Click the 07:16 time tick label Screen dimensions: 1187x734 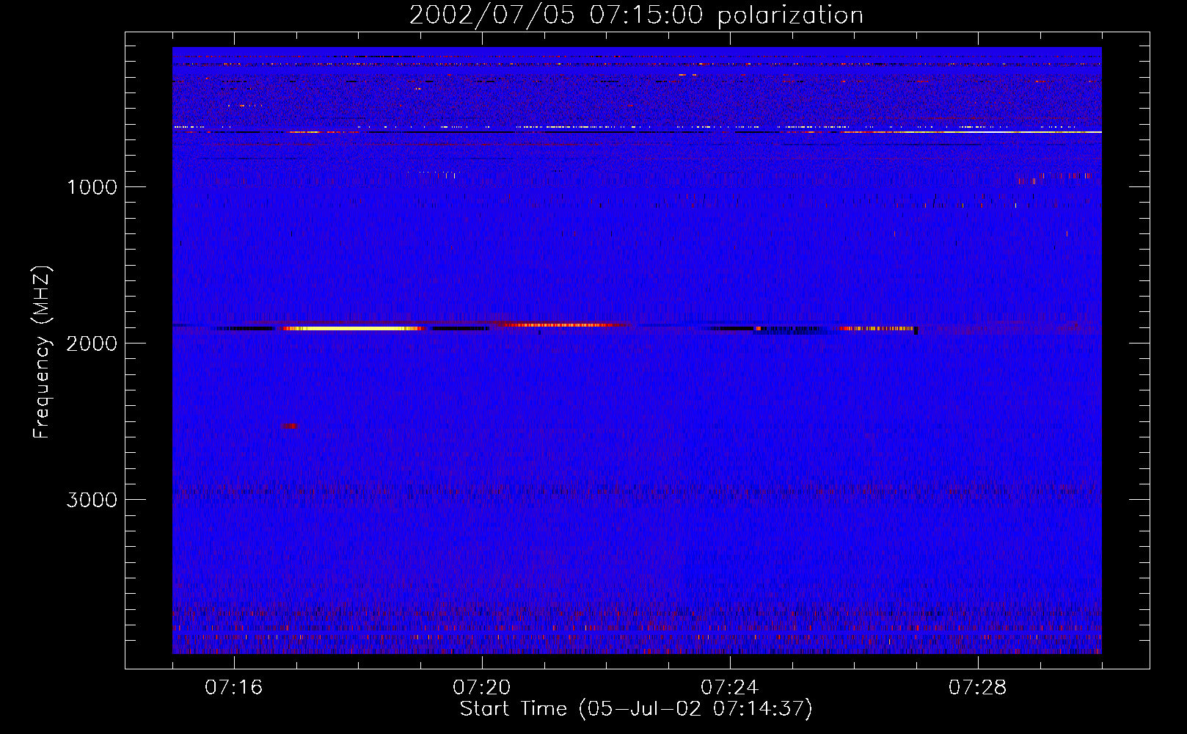(233, 688)
